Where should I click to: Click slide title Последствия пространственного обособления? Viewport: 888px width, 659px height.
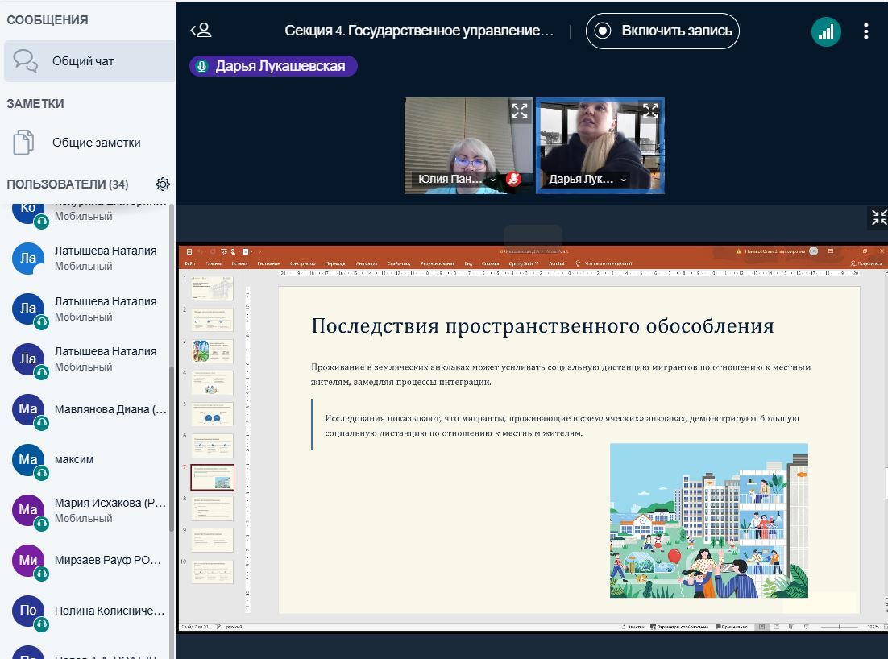tap(542, 325)
